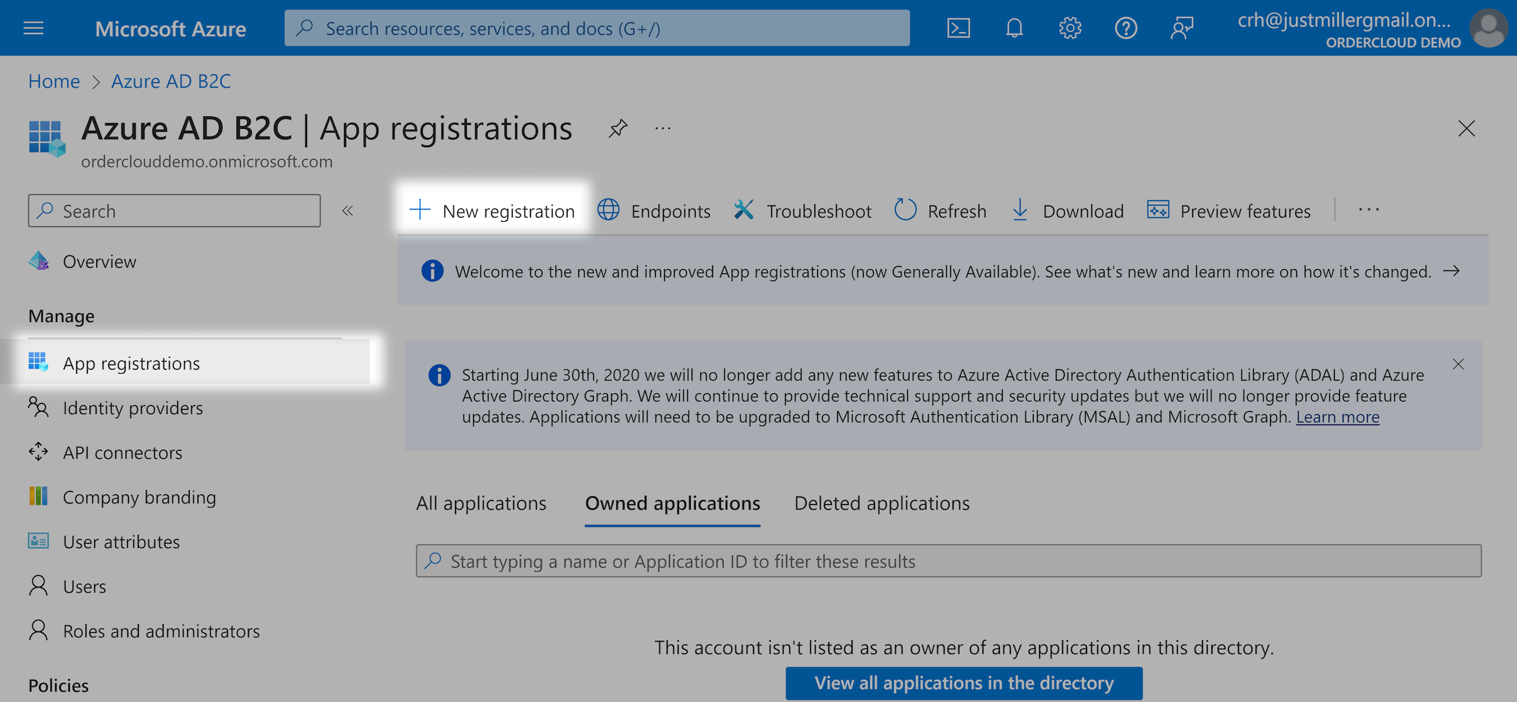Open User attributes
This screenshot has width=1517, height=702.
click(121, 542)
